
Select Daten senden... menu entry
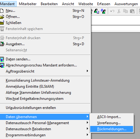coord(45,59)
